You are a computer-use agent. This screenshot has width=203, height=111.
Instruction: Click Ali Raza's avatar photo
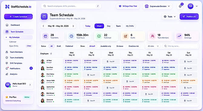(42, 61)
